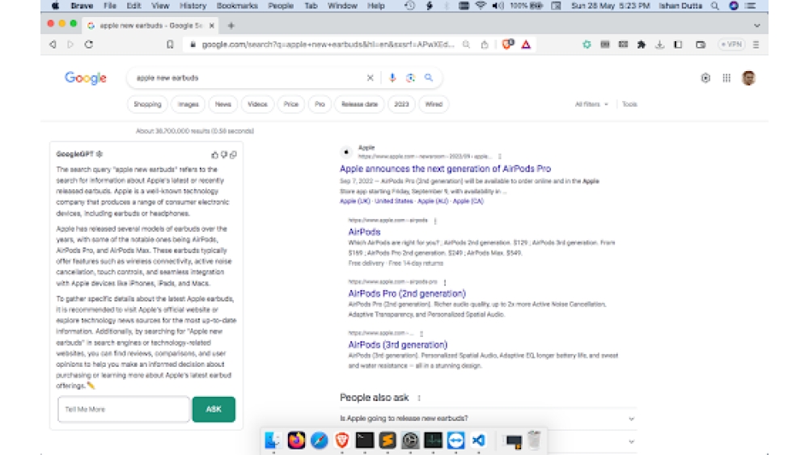Click the Google logo
The height and width of the screenshot is (455, 809).
click(86, 78)
